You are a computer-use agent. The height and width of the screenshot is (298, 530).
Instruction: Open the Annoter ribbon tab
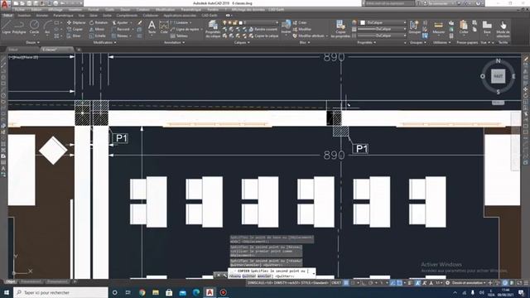click(x=42, y=16)
